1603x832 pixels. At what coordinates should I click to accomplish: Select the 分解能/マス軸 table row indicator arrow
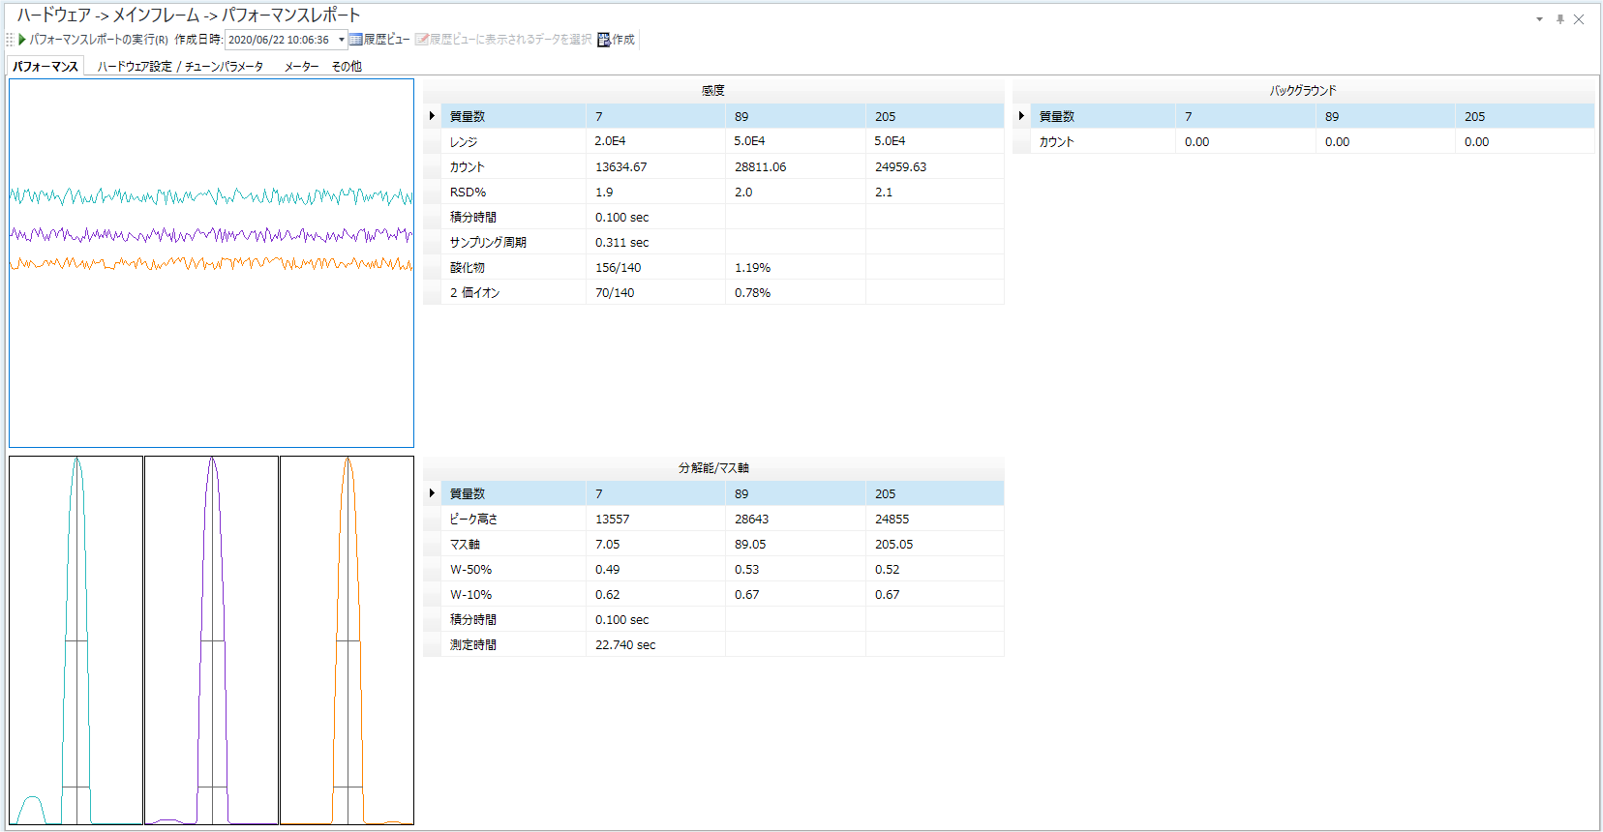432,493
